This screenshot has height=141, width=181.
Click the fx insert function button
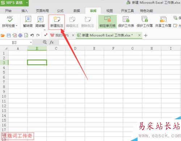pos(52,42)
